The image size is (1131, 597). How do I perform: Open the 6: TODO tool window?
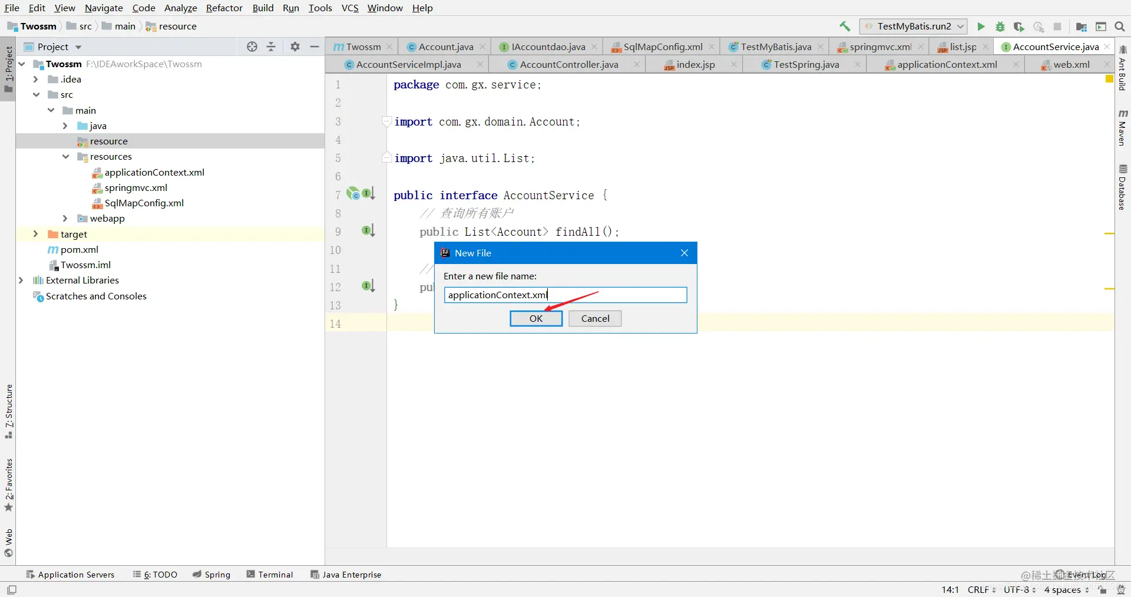click(x=155, y=575)
